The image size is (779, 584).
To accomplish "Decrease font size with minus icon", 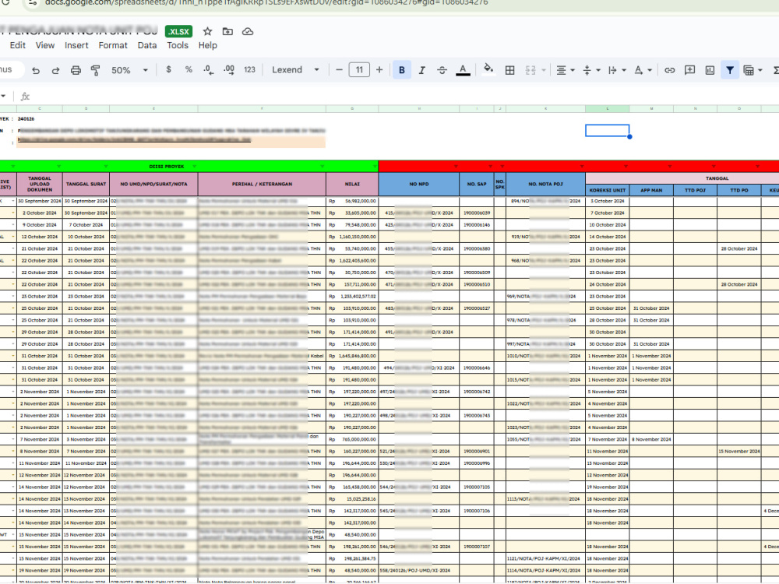I will tap(340, 70).
